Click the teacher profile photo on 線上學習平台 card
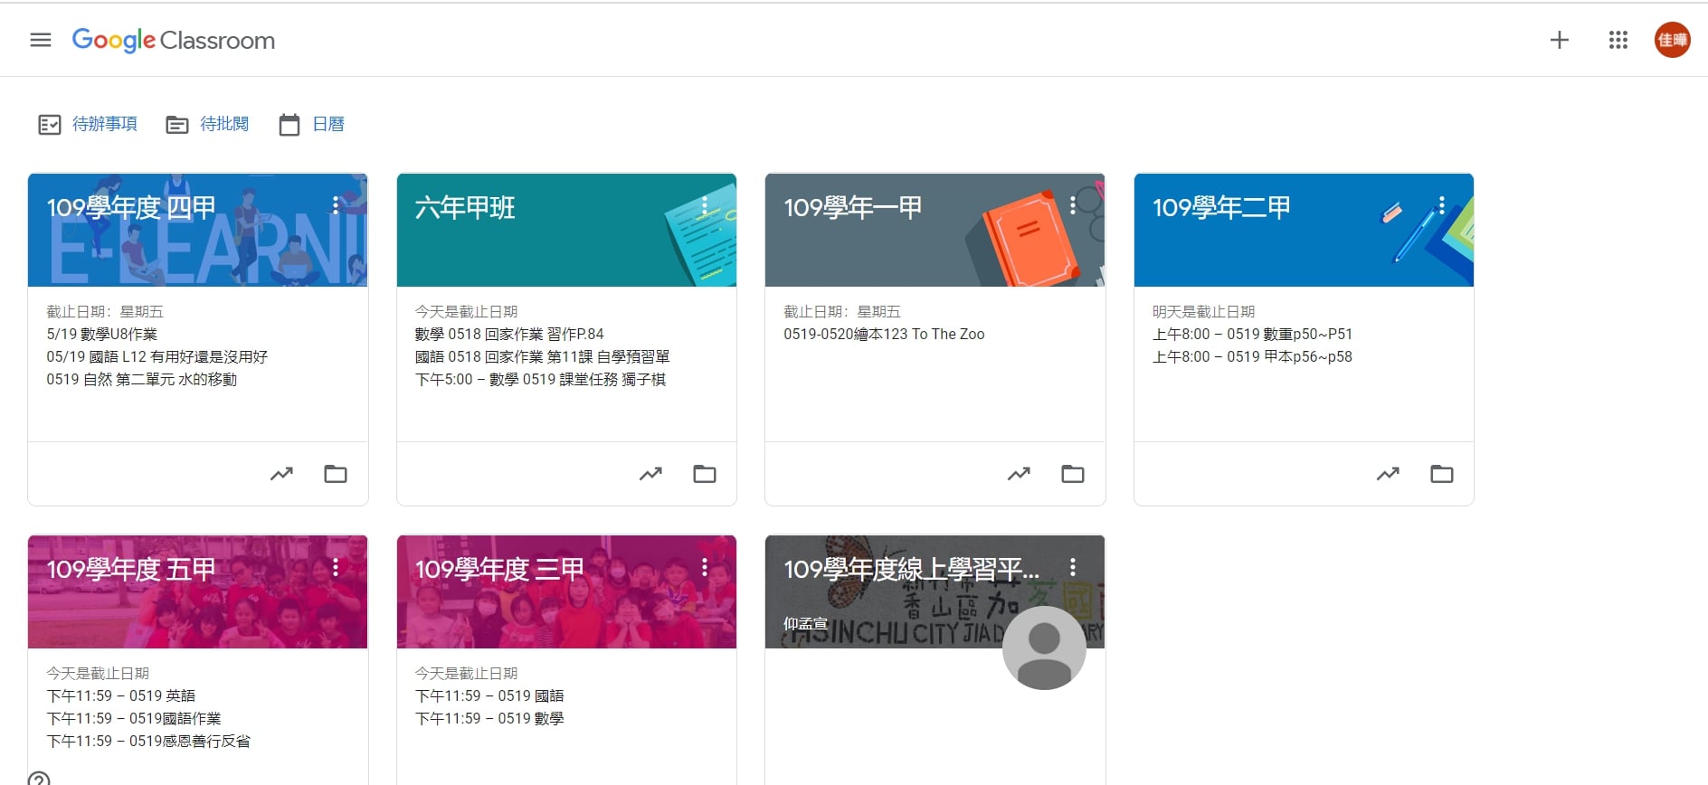This screenshot has width=1708, height=785. coord(1044,648)
